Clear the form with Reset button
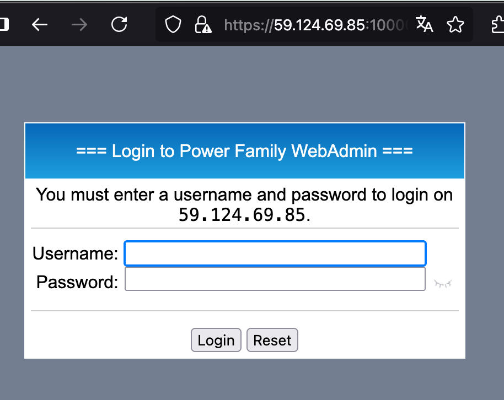 (x=272, y=340)
